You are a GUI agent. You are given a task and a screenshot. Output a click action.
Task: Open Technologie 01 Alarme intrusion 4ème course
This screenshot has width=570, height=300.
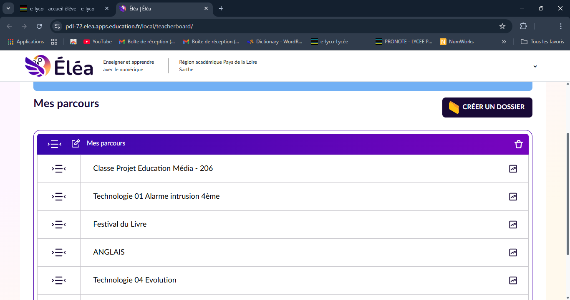[156, 196]
